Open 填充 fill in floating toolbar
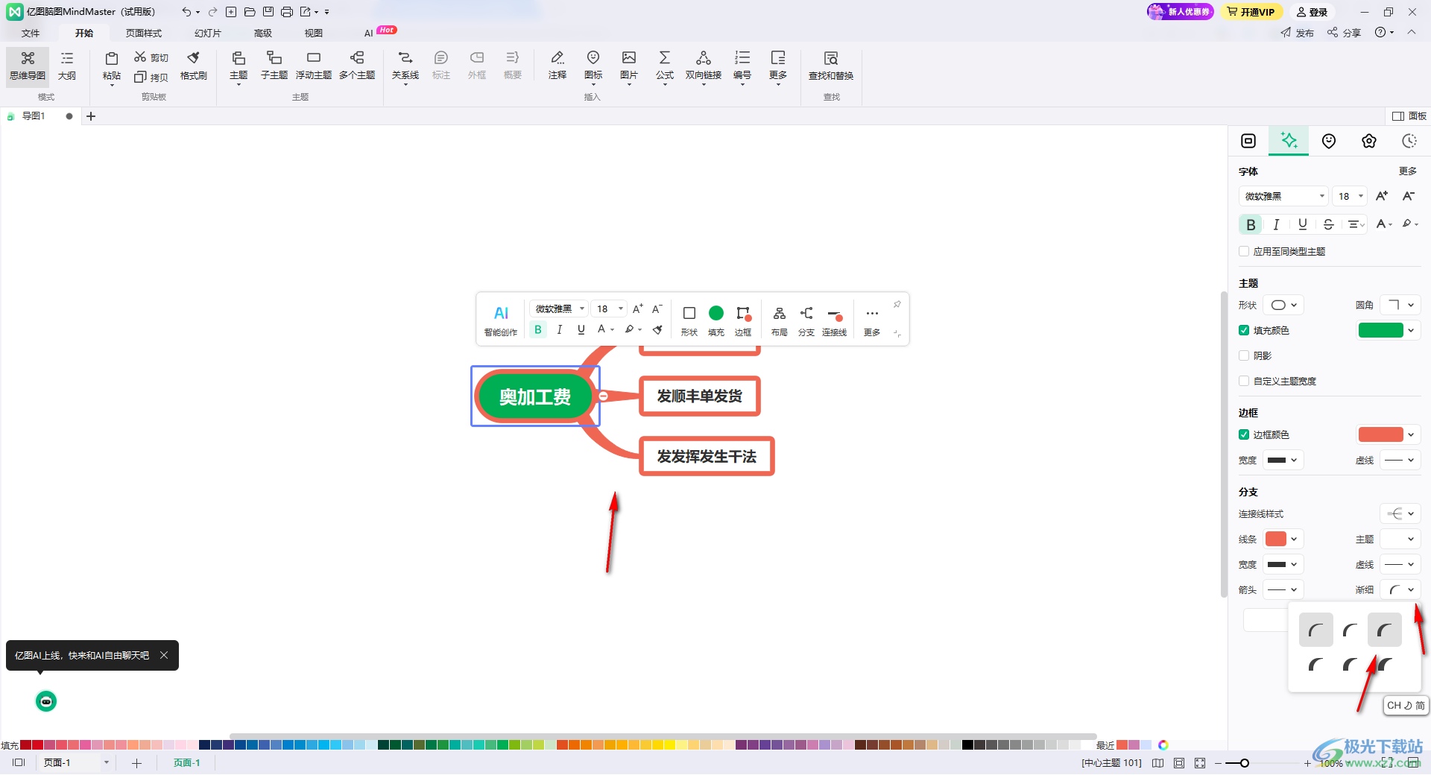 pos(716,320)
